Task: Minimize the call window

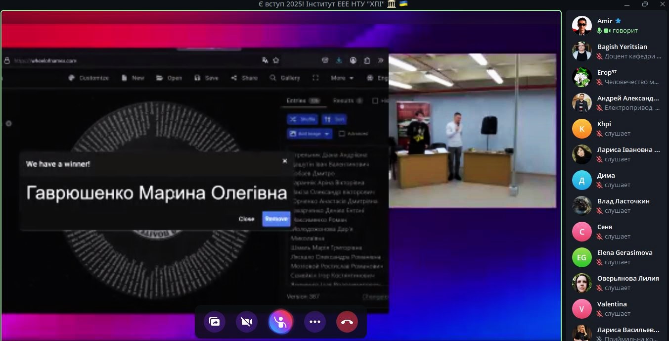Action: click(627, 4)
